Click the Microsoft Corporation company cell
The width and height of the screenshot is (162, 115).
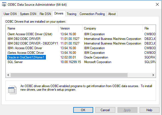(98, 62)
